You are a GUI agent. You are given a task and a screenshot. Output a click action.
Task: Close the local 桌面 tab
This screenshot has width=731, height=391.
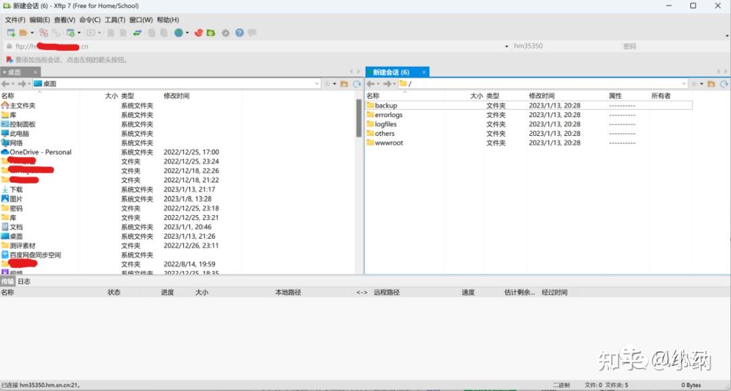pyautogui.click(x=35, y=72)
